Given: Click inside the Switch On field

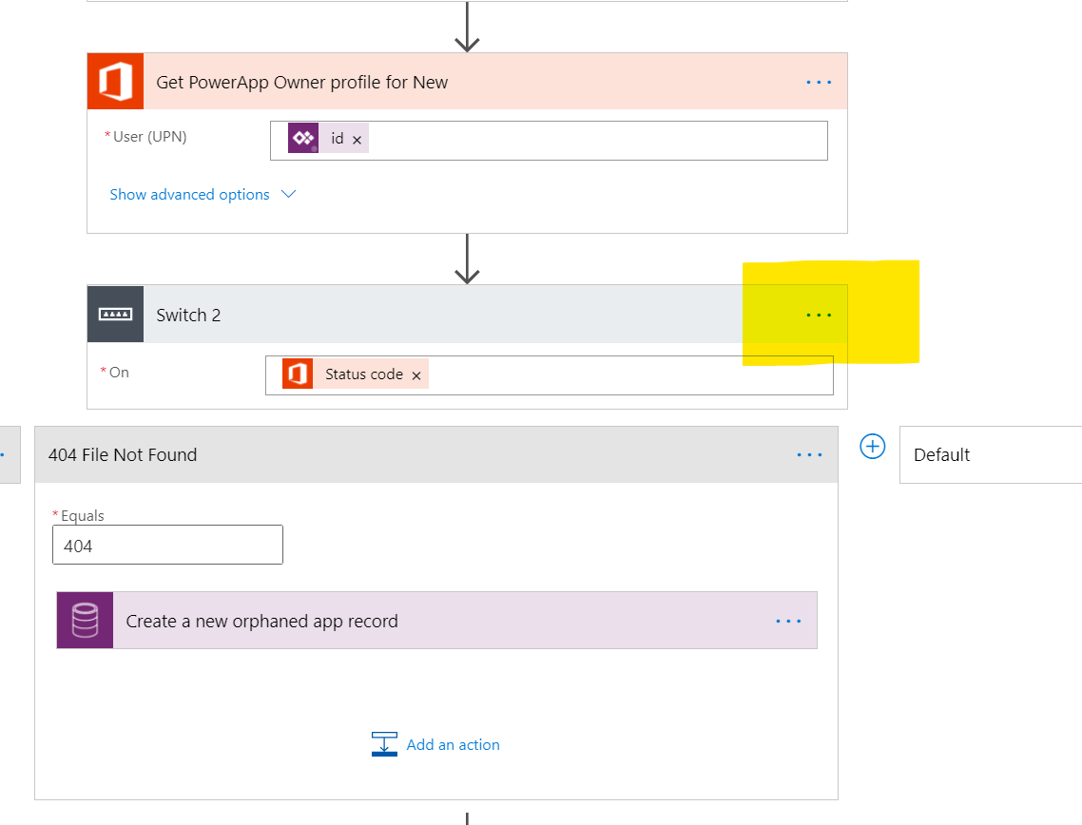Looking at the screenshot, I should coord(550,375).
